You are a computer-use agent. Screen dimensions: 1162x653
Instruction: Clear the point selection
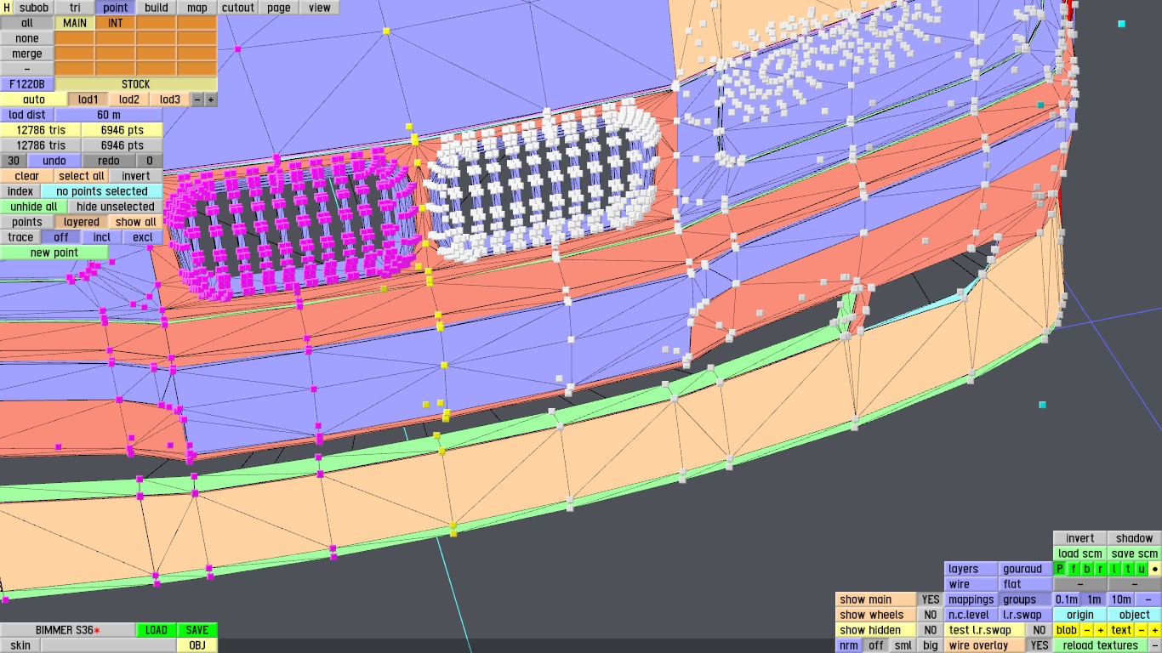(x=27, y=176)
